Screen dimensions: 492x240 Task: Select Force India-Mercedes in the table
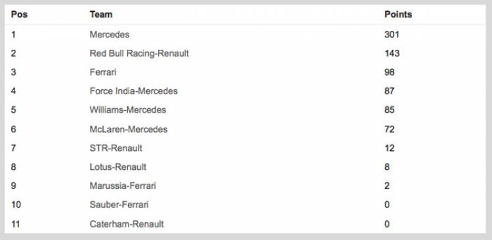pos(134,91)
